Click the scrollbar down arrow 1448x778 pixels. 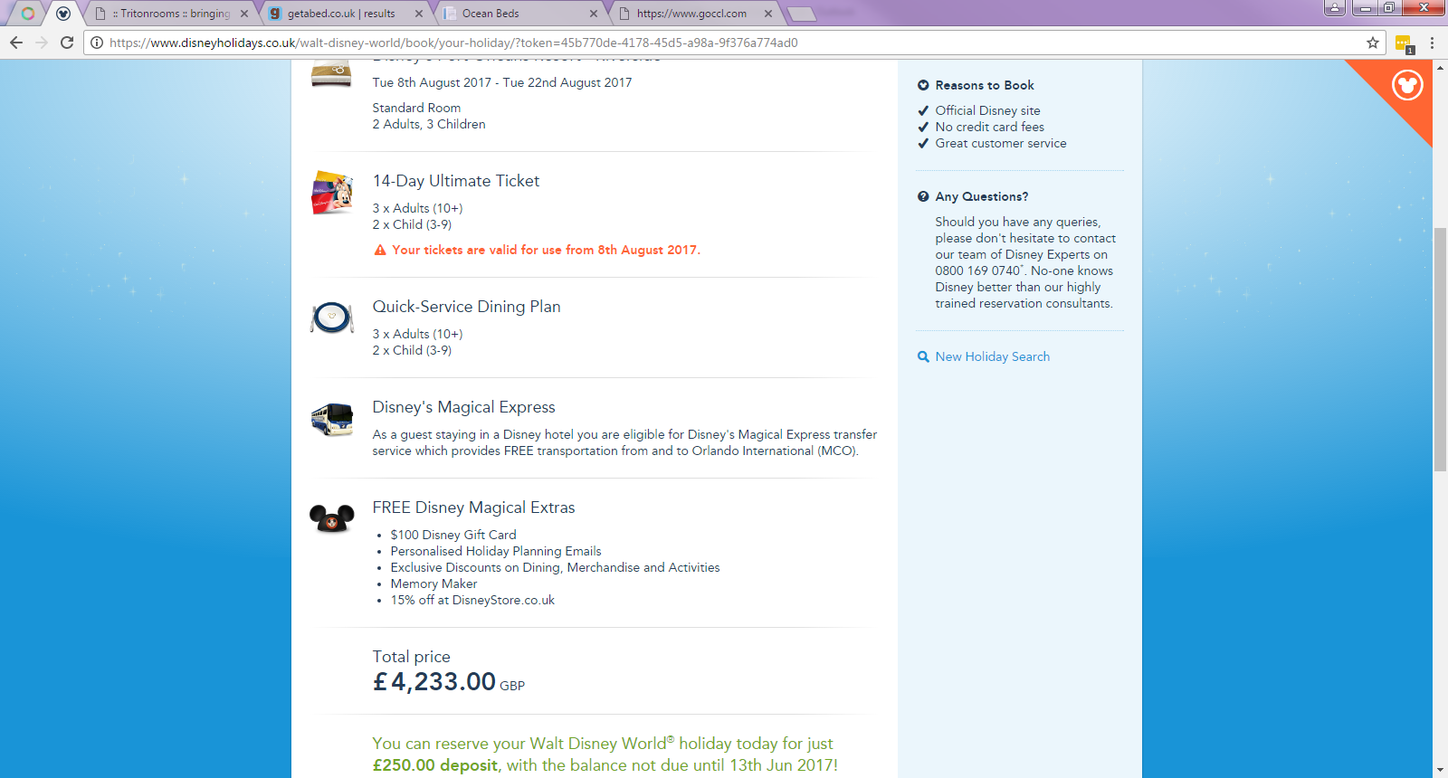pos(1440,771)
